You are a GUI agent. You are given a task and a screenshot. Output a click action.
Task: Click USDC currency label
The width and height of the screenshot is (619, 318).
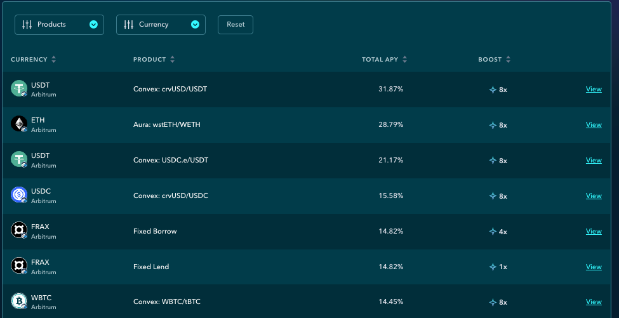pyautogui.click(x=41, y=191)
